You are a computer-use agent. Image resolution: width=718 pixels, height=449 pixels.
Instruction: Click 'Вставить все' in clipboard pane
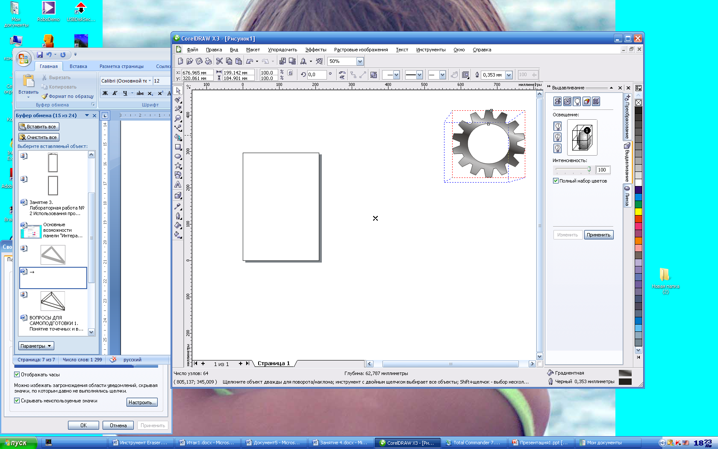pos(38,127)
